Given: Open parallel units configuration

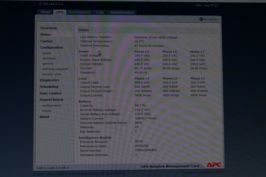Looking at the screenshot, I should coord(52,74).
